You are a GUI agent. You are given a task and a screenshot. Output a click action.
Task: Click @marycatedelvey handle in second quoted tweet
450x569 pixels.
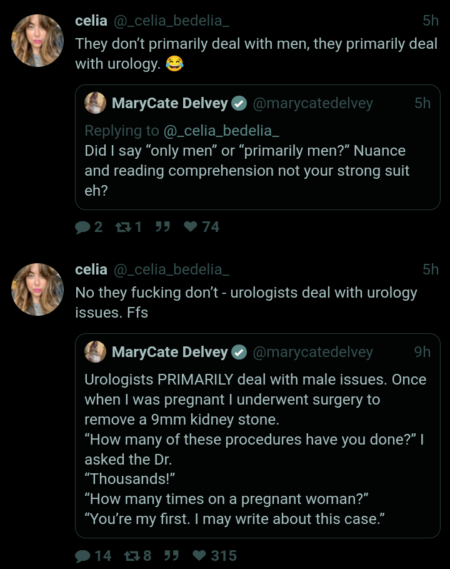312,352
